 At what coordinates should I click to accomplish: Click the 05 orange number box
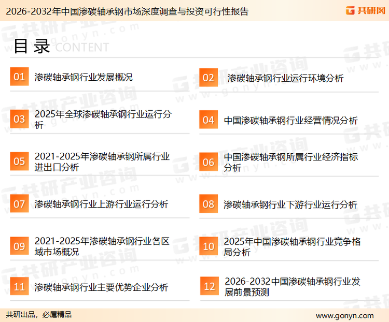pyautogui.click(x=19, y=162)
